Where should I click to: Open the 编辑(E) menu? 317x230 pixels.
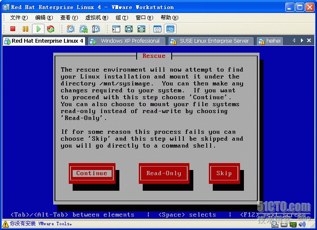44,18
